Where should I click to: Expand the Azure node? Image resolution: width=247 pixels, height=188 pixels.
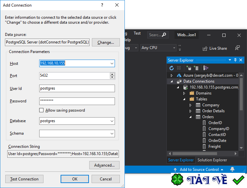[x=172, y=76]
